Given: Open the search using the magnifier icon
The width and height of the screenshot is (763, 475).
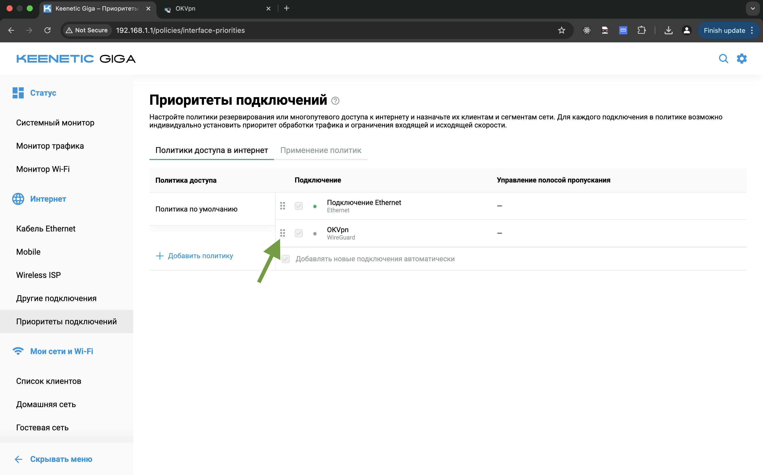Looking at the screenshot, I should pos(723,59).
